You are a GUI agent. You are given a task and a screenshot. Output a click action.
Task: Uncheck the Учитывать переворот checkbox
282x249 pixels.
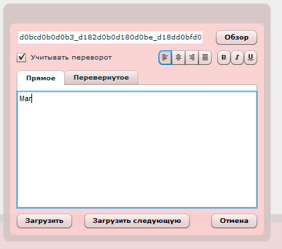point(21,58)
